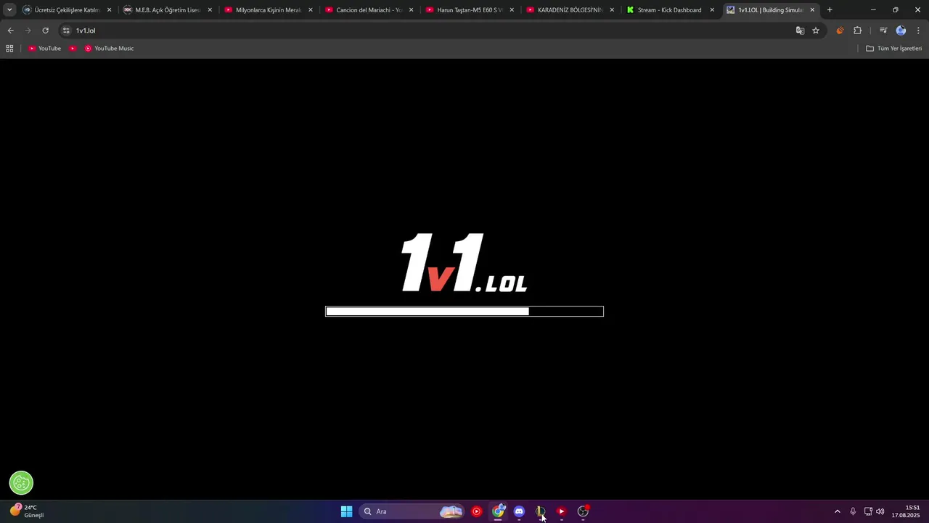Switch to the KARADENİZ BÖLGESİ'NİN tab

tap(570, 10)
